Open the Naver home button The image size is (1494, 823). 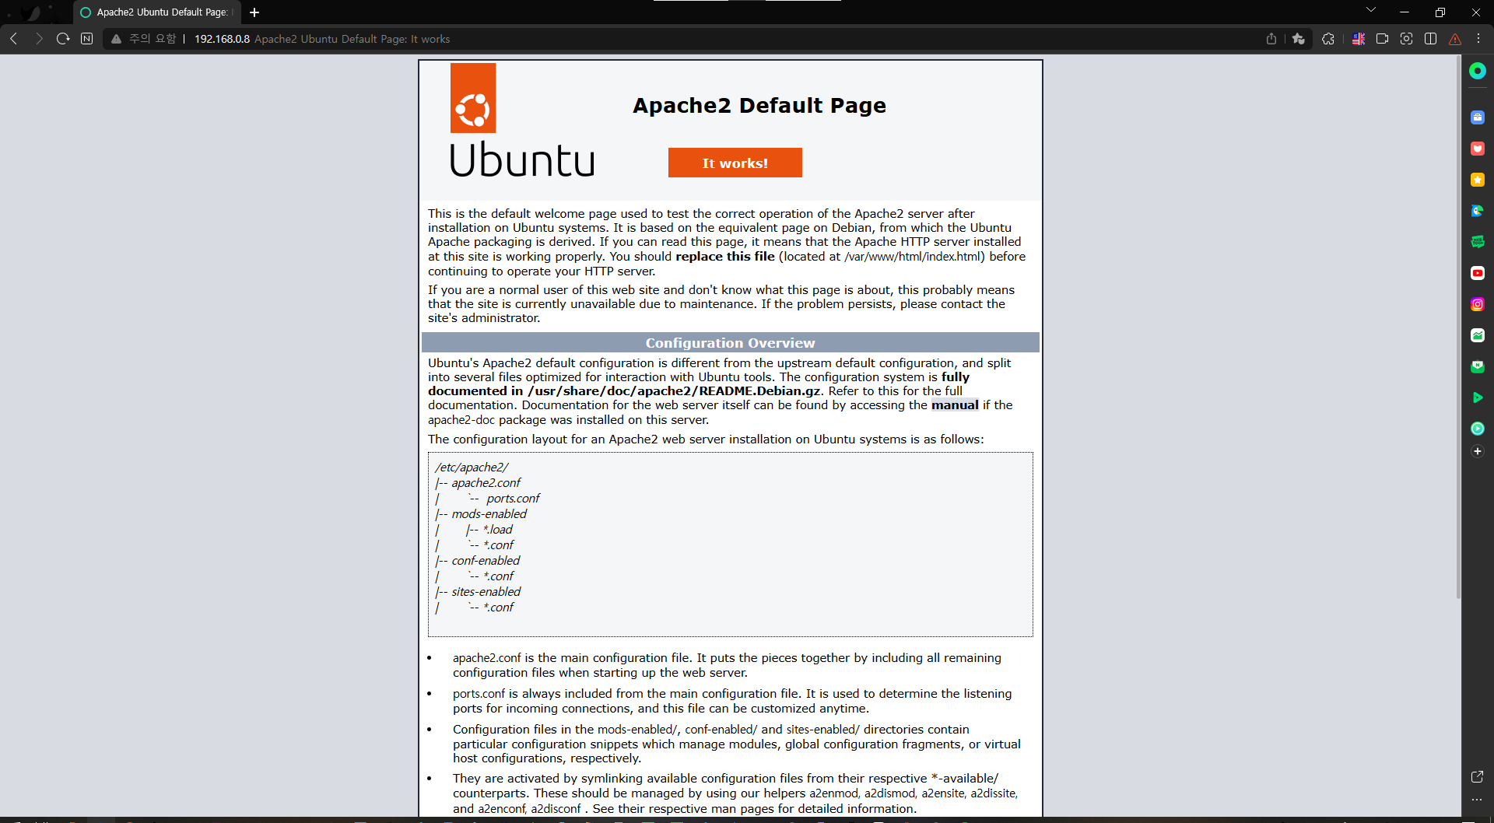pos(86,39)
